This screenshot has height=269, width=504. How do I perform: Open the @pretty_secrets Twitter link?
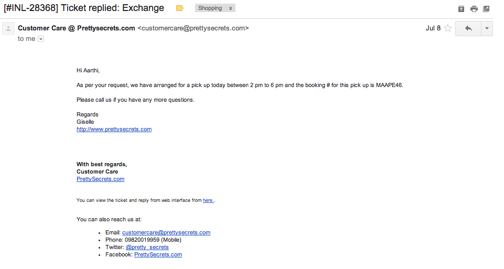[x=147, y=247]
